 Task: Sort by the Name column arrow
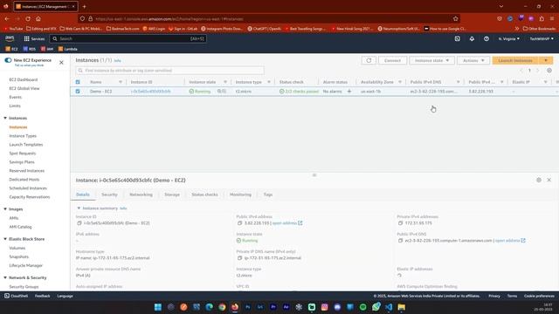pos(121,82)
